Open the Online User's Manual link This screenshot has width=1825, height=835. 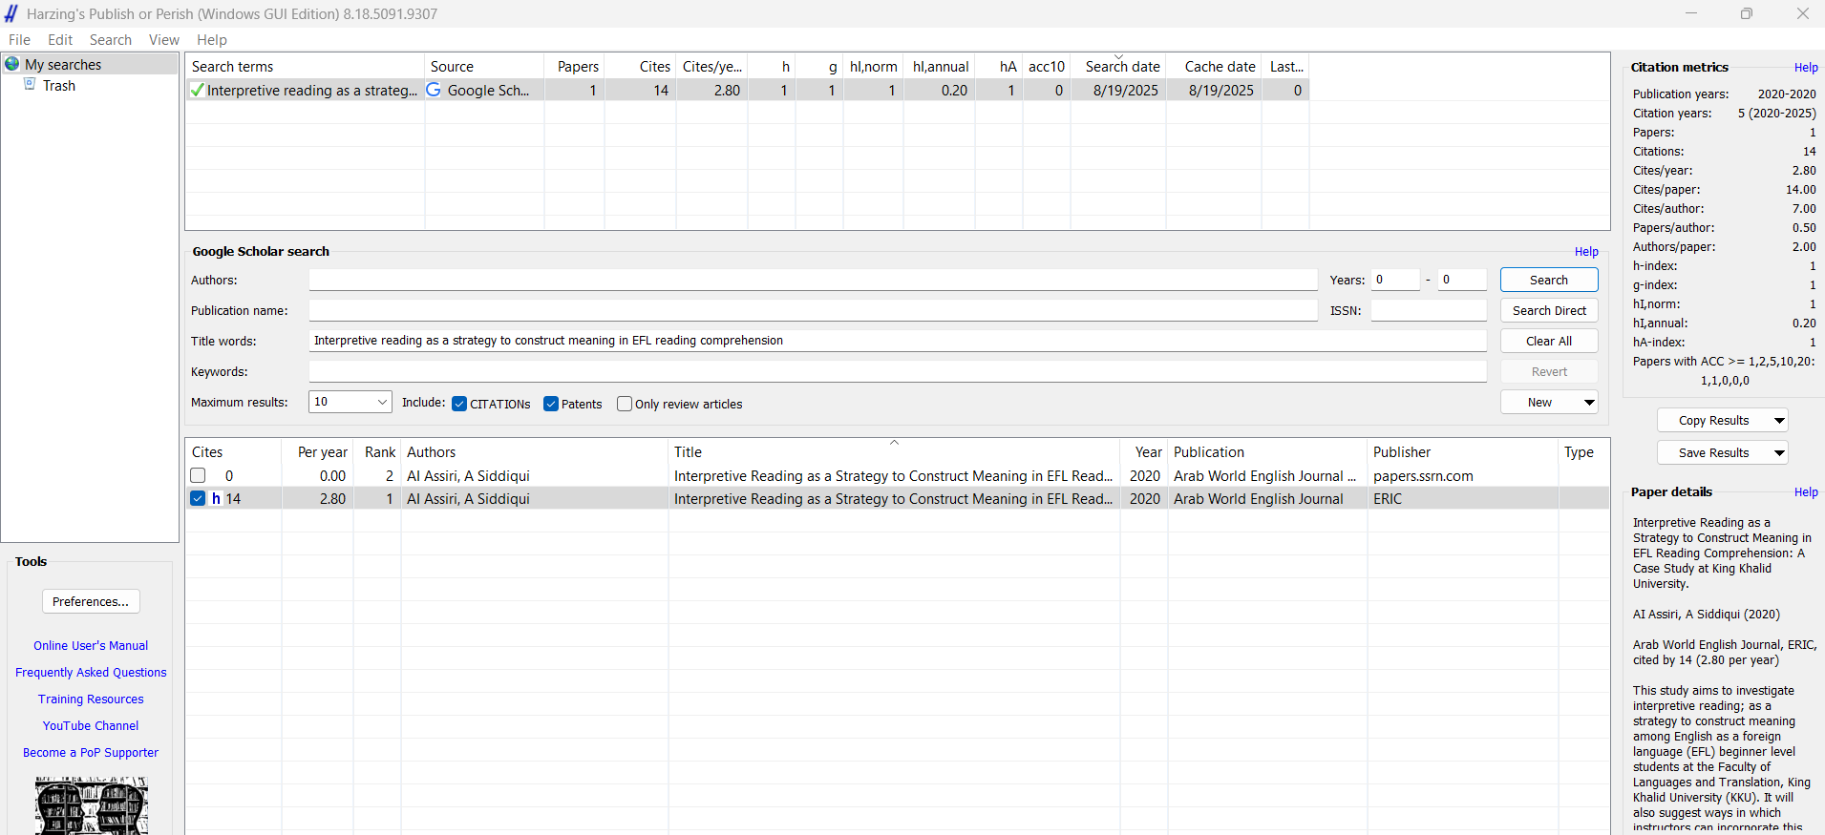pyautogui.click(x=91, y=646)
